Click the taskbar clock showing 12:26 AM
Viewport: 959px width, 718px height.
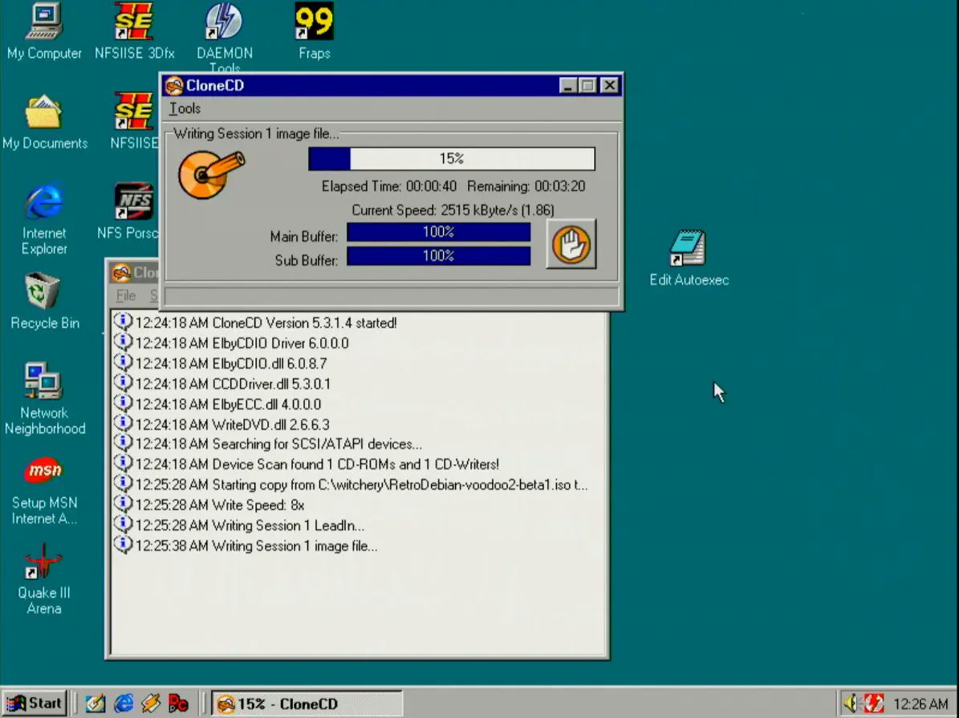(920, 704)
